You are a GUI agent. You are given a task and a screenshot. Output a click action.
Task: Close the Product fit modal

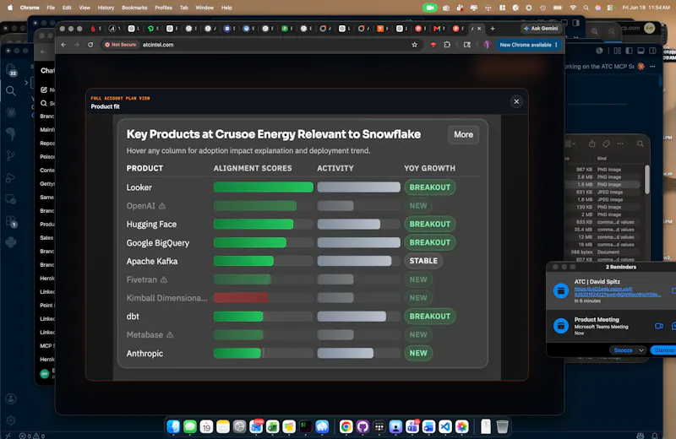pyautogui.click(x=516, y=101)
